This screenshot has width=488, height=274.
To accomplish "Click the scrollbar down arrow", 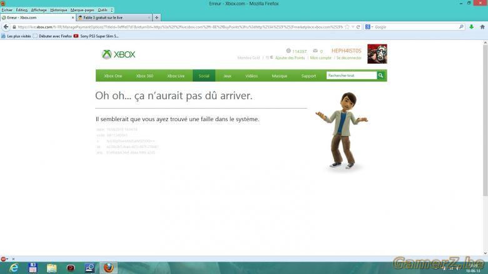I will (x=485, y=253).
